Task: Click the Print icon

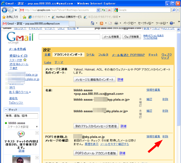Action: tap(116, 23)
